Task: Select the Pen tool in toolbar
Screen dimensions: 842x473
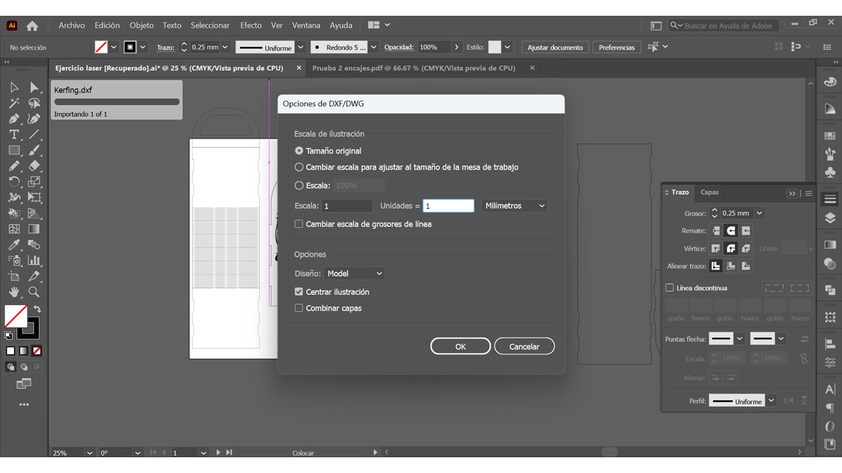Action: (14, 119)
